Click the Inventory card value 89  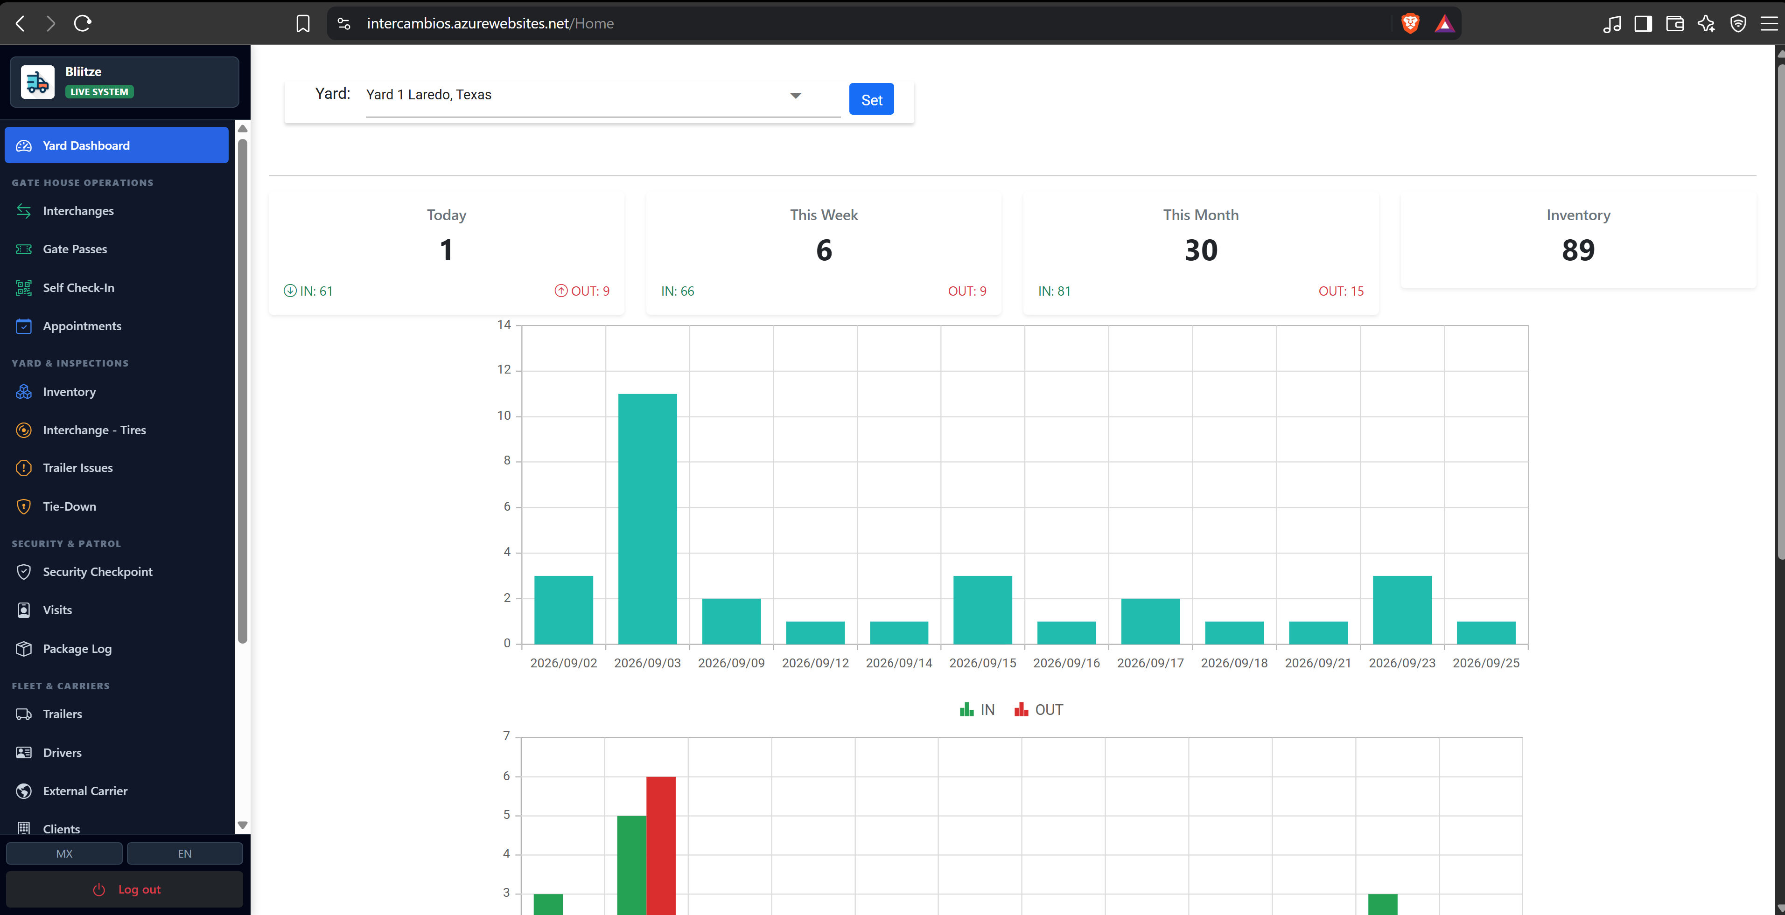point(1579,250)
